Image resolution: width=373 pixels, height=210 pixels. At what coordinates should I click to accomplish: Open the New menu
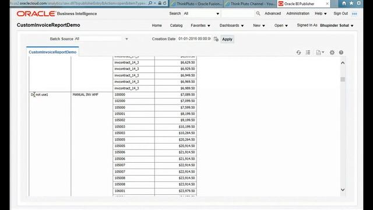tap(259, 26)
